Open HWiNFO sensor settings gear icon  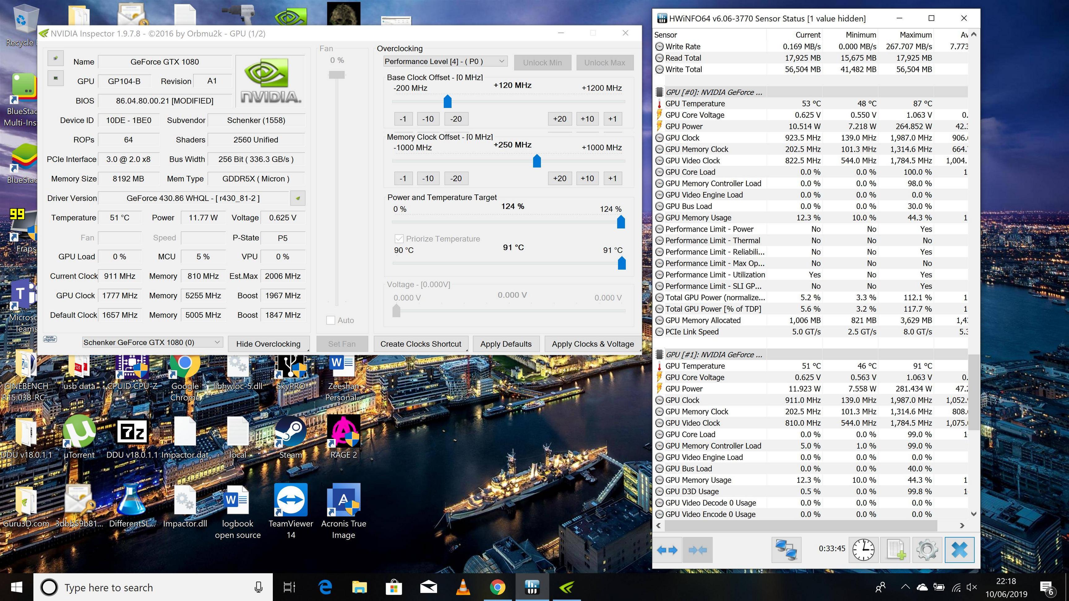pyautogui.click(x=927, y=550)
